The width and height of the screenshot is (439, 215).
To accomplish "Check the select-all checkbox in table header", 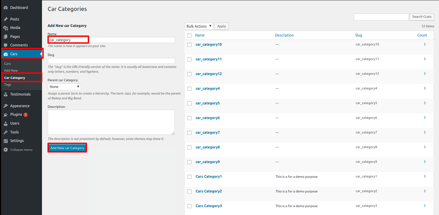I will tap(189, 35).
